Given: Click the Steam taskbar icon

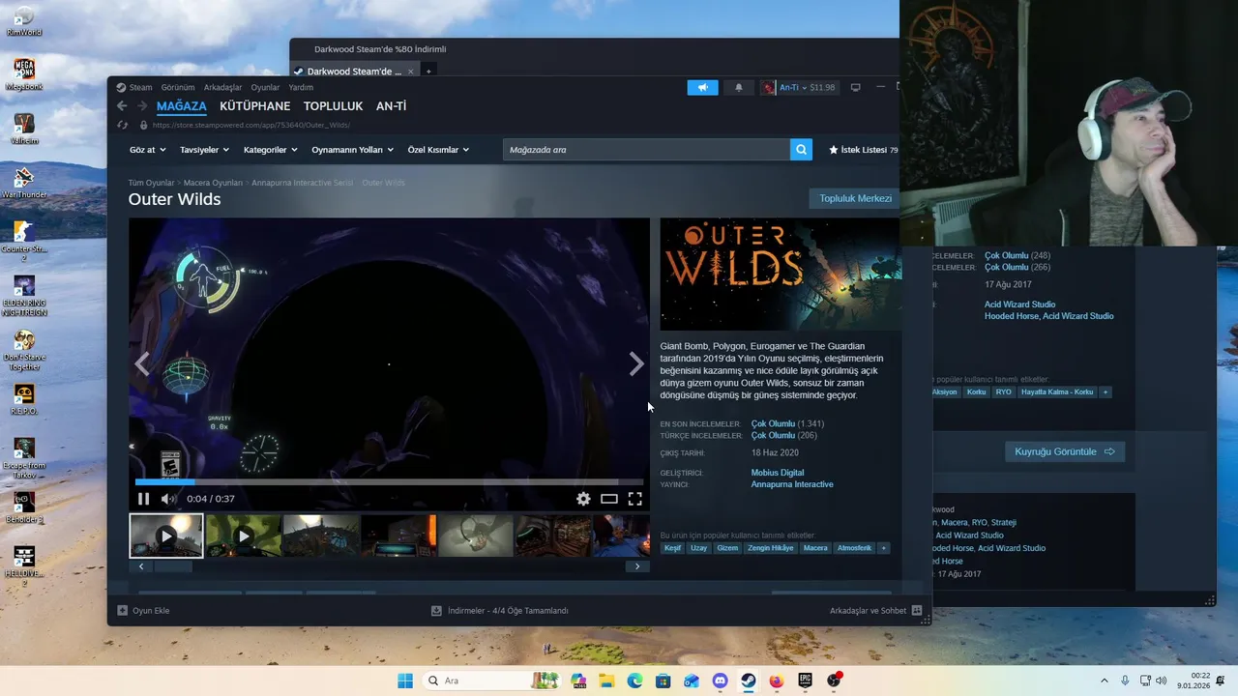Looking at the screenshot, I should coord(749,681).
